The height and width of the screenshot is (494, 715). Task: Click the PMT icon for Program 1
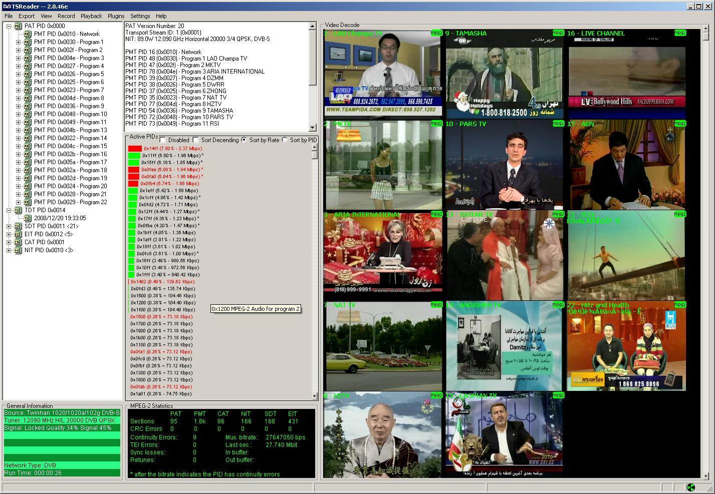(x=28, y=42)
